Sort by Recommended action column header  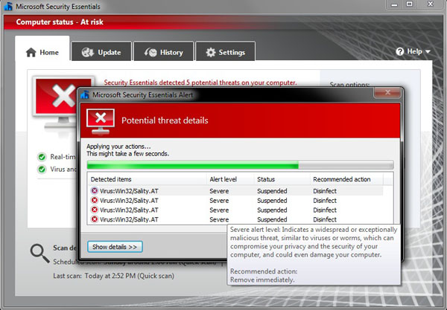346,179
